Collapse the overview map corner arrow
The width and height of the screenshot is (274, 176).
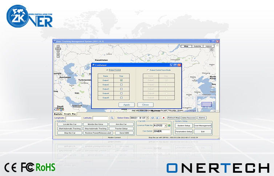215,111
